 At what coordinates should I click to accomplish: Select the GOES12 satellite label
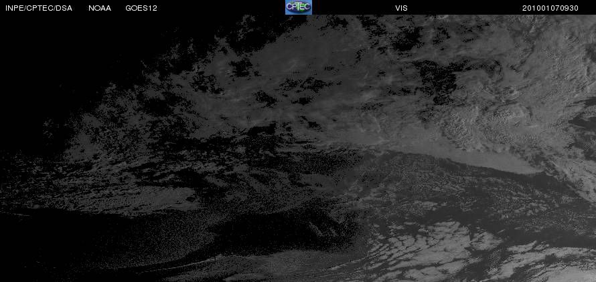coord(141,8)
